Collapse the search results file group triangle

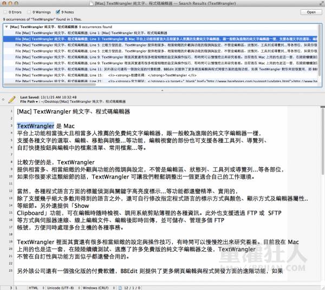pos(6,27)
